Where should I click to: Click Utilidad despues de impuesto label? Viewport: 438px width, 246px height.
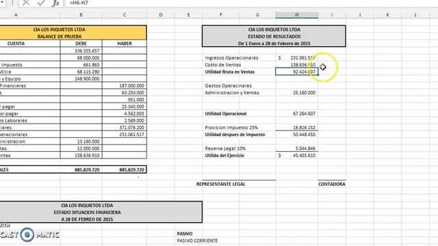[235, 135]
